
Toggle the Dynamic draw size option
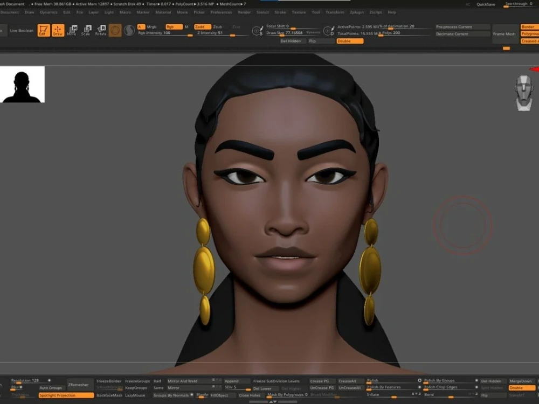(x=313, y=33)
